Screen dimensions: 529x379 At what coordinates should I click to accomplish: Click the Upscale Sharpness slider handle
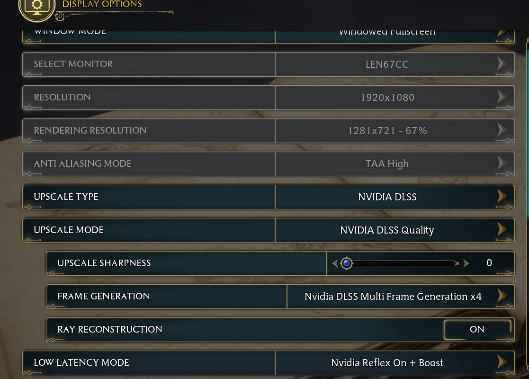pos(347,263)
